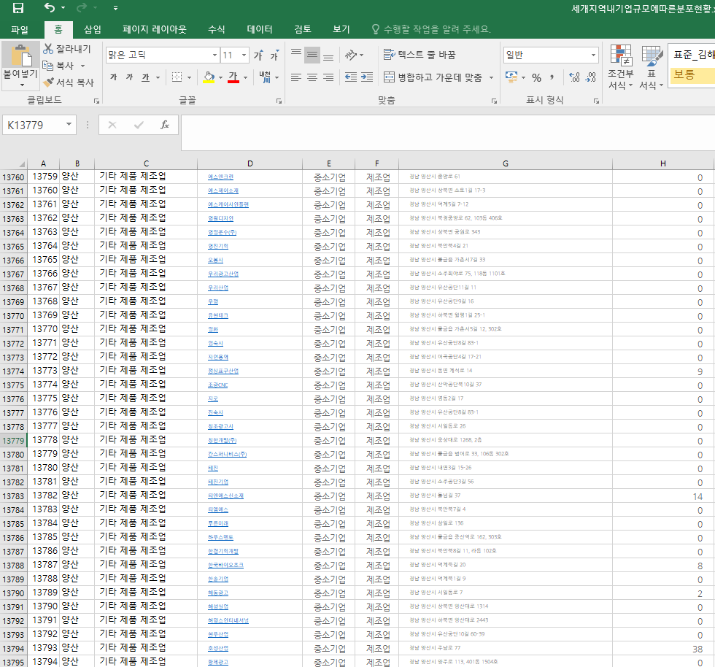
Task: Toggle 텍스트 줄 바꿈 wrap text
Action: coord(420,55)
